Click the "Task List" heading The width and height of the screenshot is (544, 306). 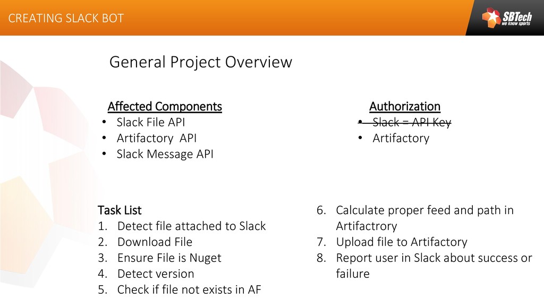(120, 210)
